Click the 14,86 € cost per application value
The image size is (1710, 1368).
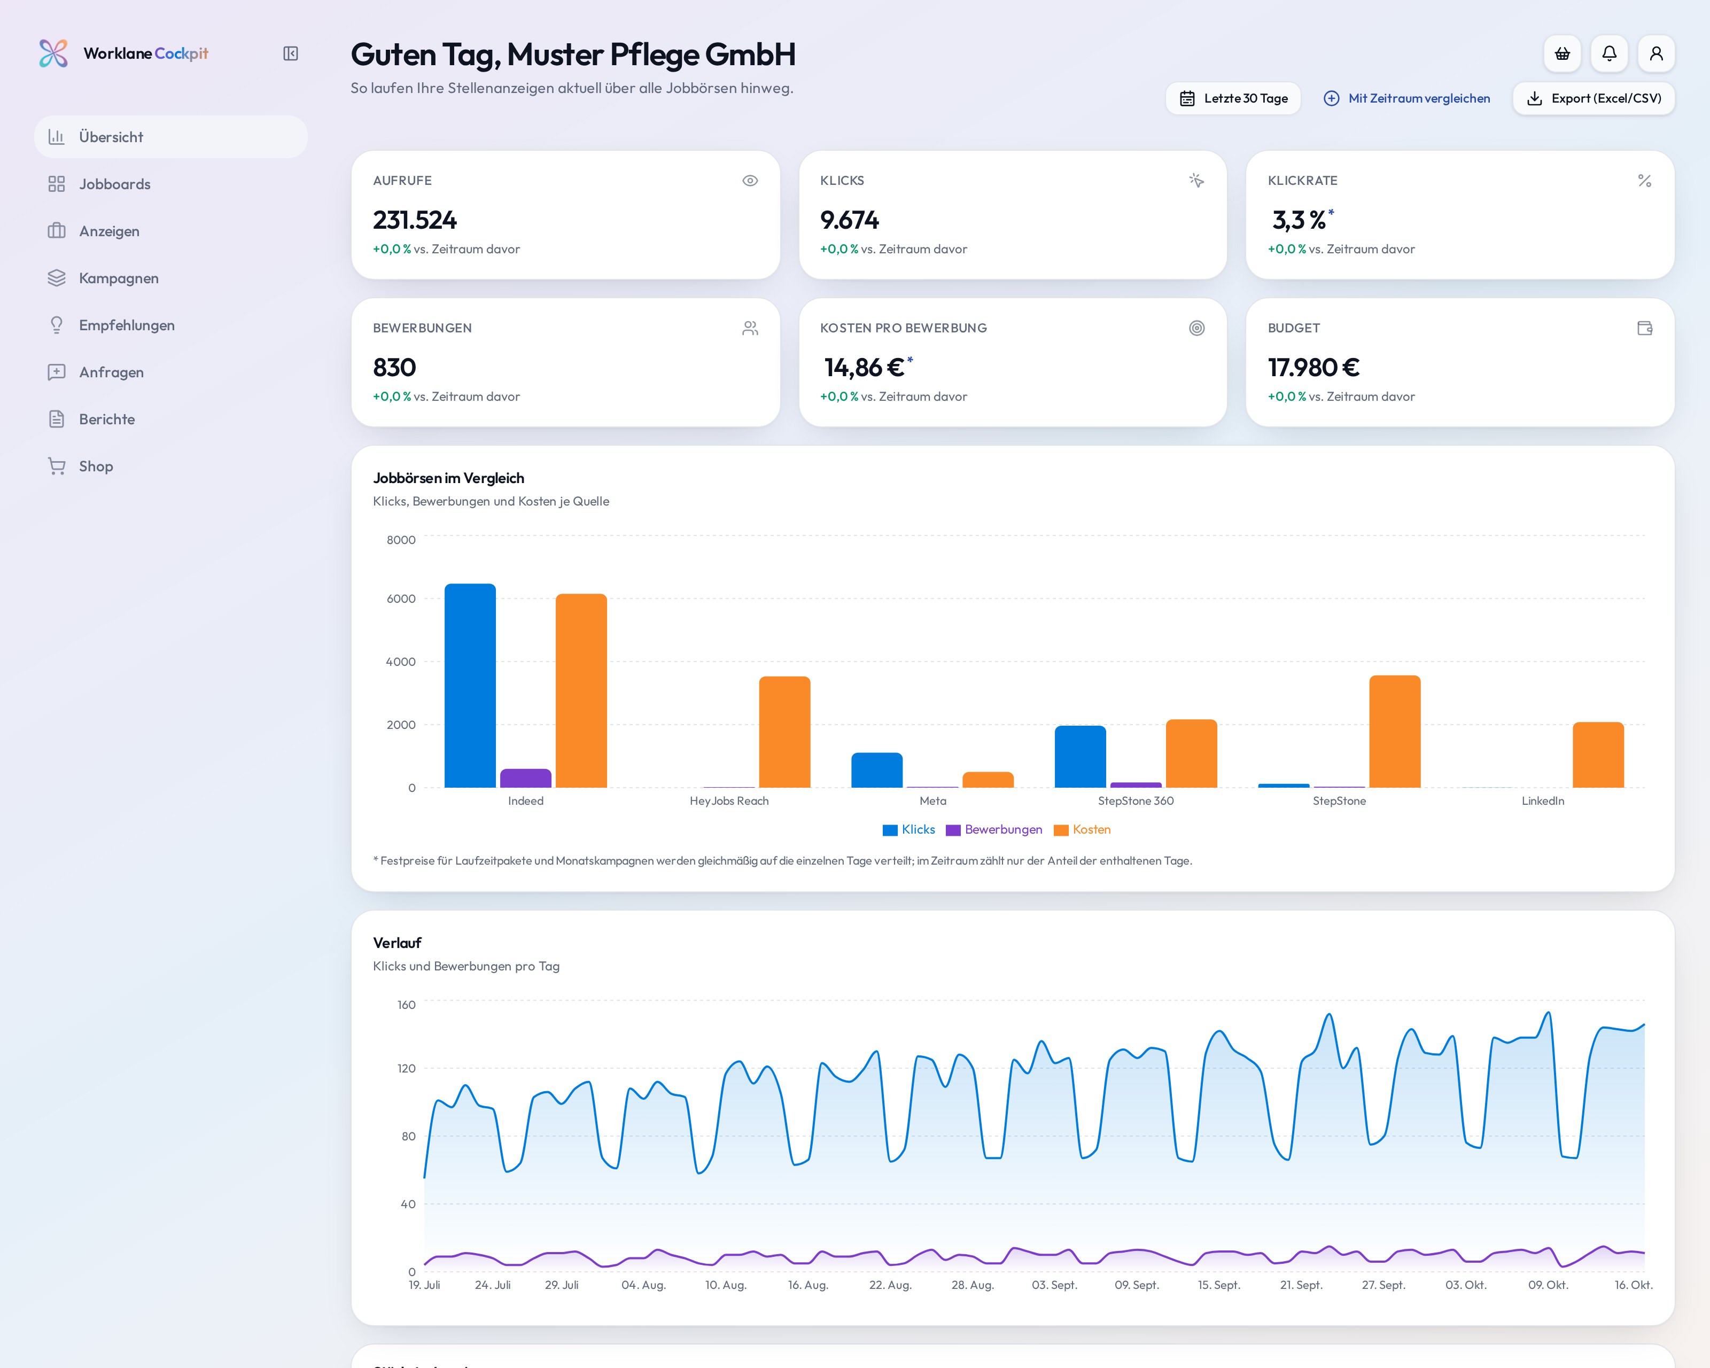[x=865, y=367]
